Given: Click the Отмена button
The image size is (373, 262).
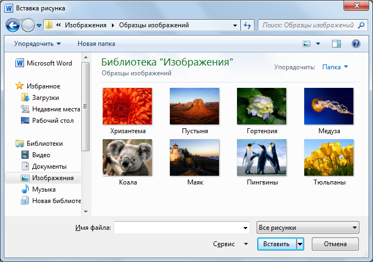Looking at the screenshot, I should [335, 244].
